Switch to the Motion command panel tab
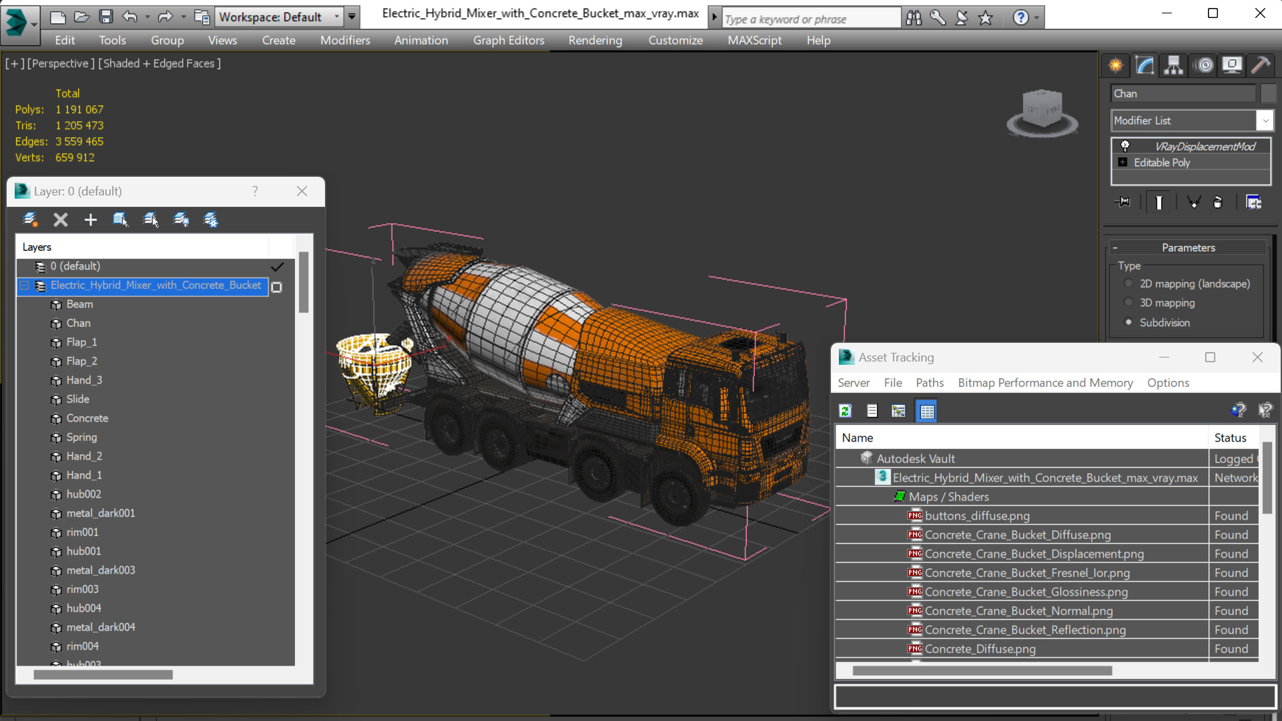The image size is (1282, 721). click(1205, 65)
